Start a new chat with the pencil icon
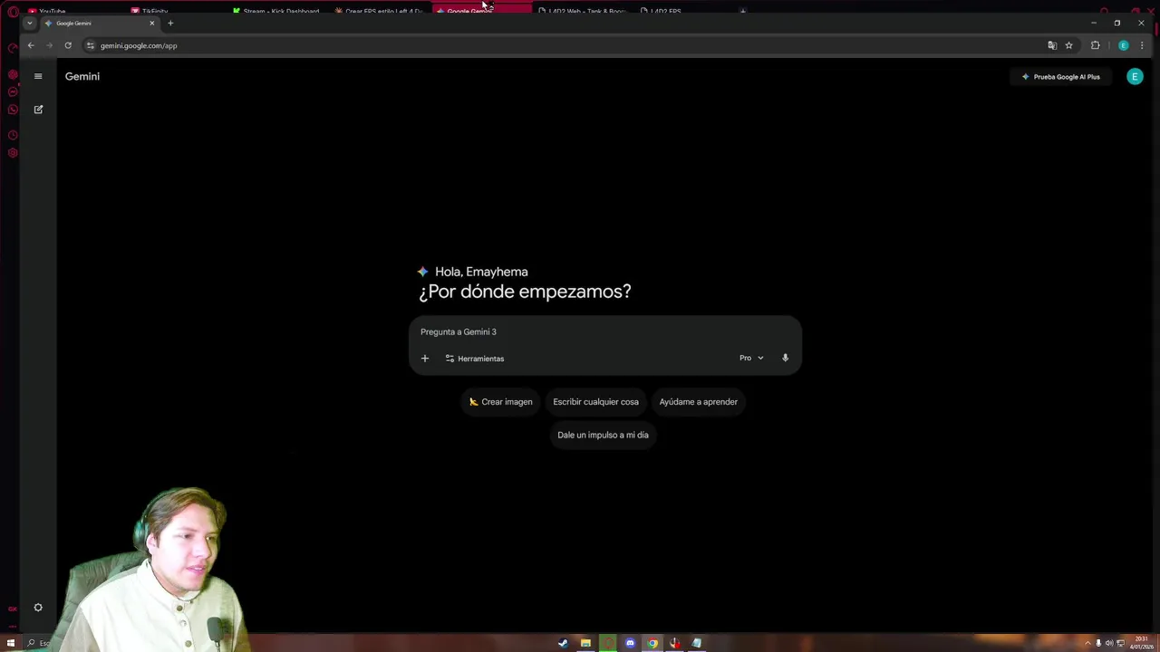Screen dimensions: 1160x652 click(38, 110)
